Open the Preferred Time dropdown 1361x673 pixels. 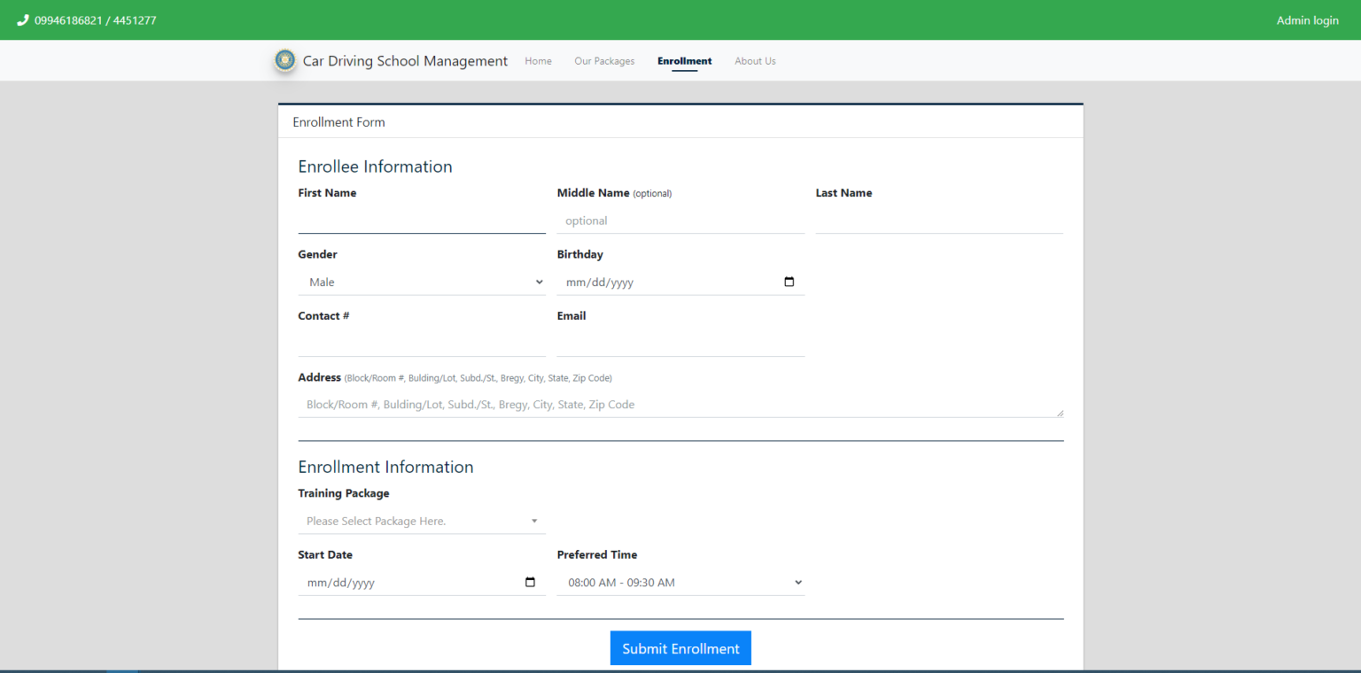click(x=680, y=582)
